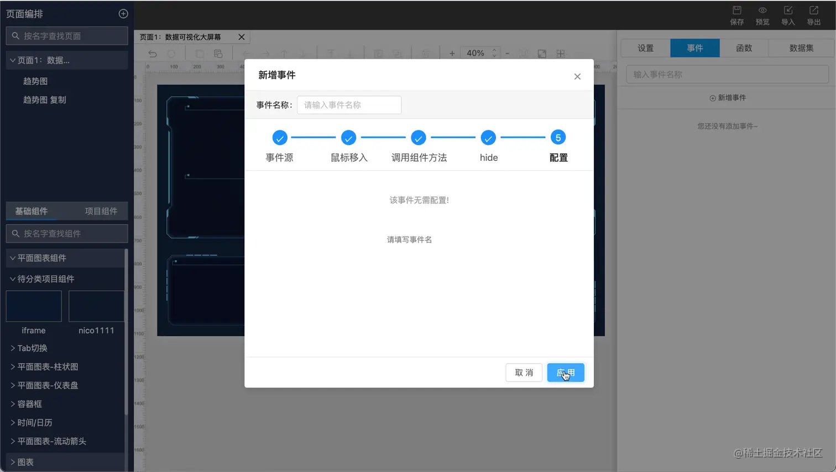Select the 基础组件 tab
The image size is (836, 472).
pyautogui.click(x=32, y=211)
